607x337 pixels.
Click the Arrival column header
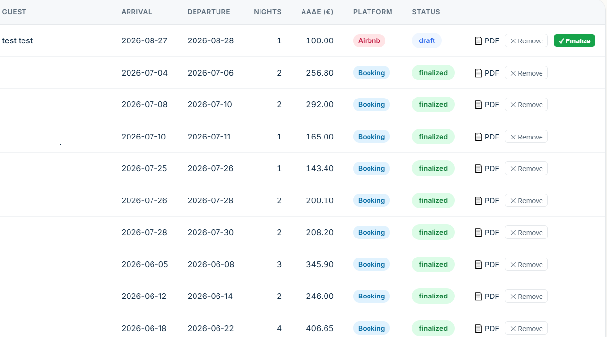(137, 12)
